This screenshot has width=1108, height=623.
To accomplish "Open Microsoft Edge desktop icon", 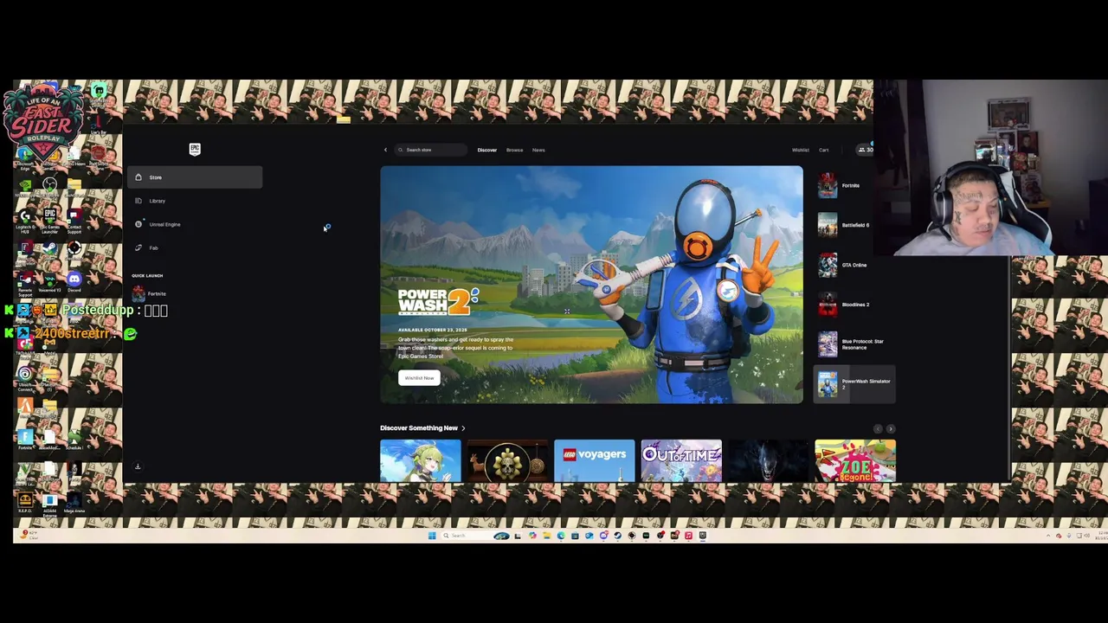I will (x=25, y=158).
